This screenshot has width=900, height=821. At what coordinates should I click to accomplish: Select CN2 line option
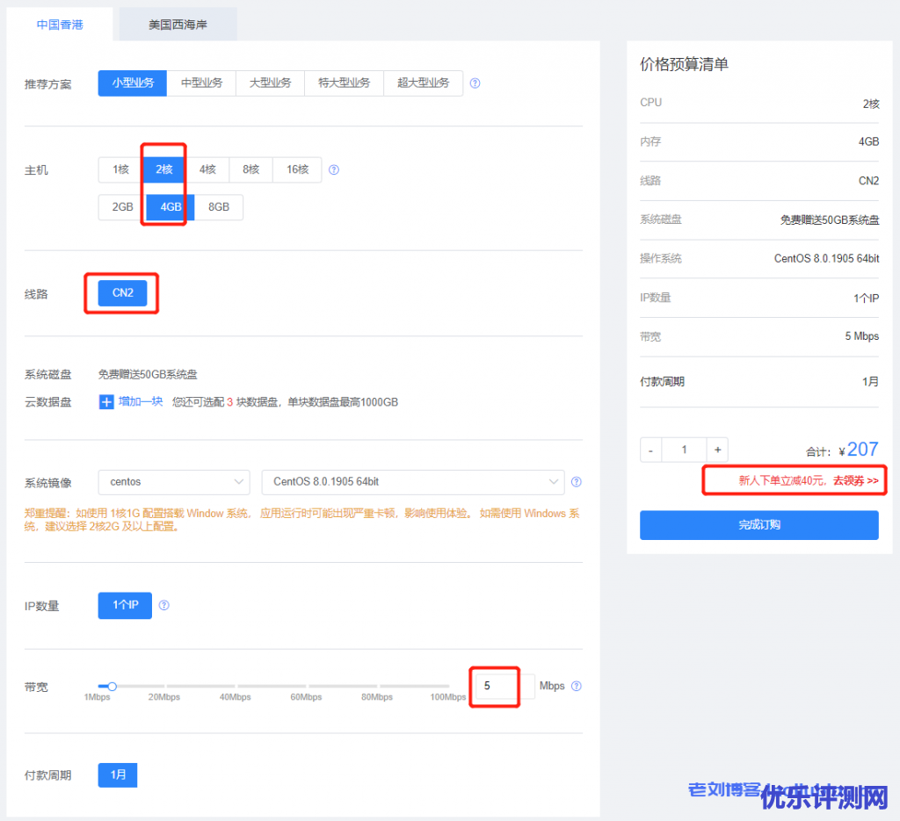pyautogui.click(x=122, y=293)
